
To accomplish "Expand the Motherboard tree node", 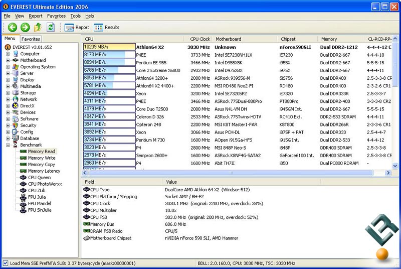I will (x=8, y=60).
